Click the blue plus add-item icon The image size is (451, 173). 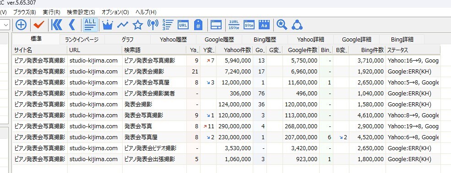pos(21,25)
